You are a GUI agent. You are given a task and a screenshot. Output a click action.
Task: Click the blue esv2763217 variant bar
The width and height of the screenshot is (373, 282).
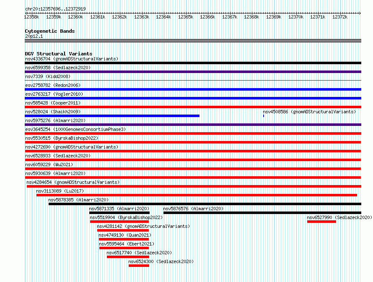[x=193, y=98]
